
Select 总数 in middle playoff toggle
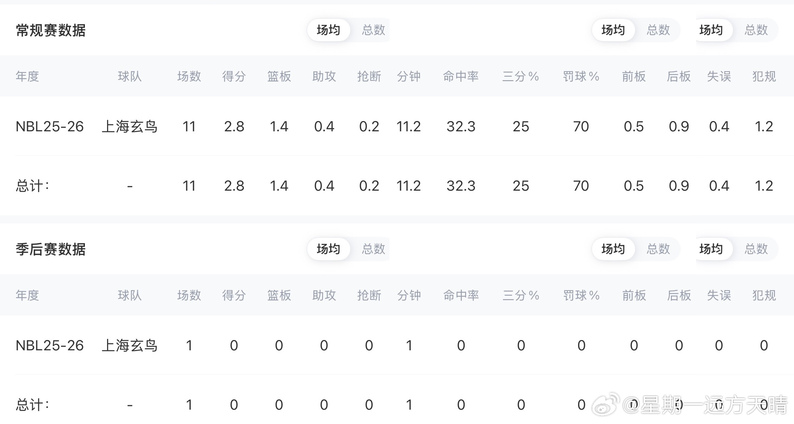point(658,249)
